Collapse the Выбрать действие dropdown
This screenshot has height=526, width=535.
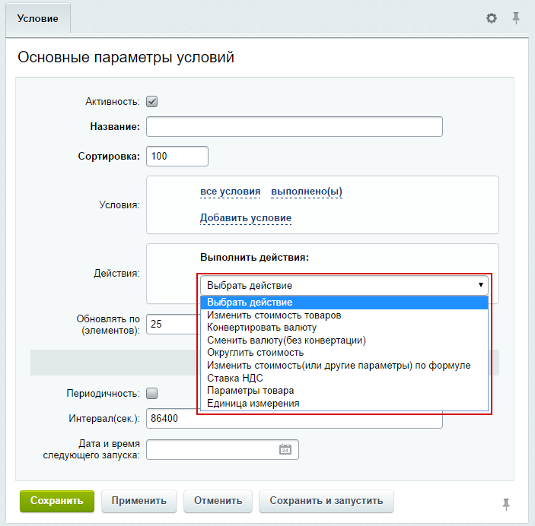[x=343, y=285]
